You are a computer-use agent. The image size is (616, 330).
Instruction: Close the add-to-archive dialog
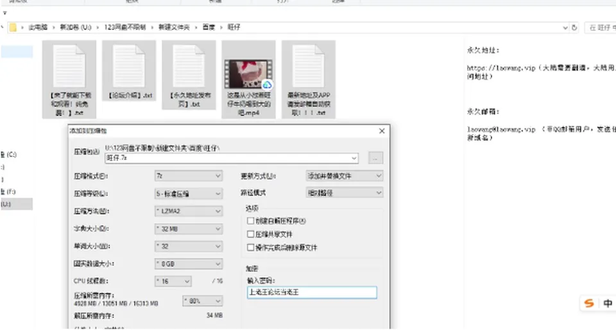point(381,131)
